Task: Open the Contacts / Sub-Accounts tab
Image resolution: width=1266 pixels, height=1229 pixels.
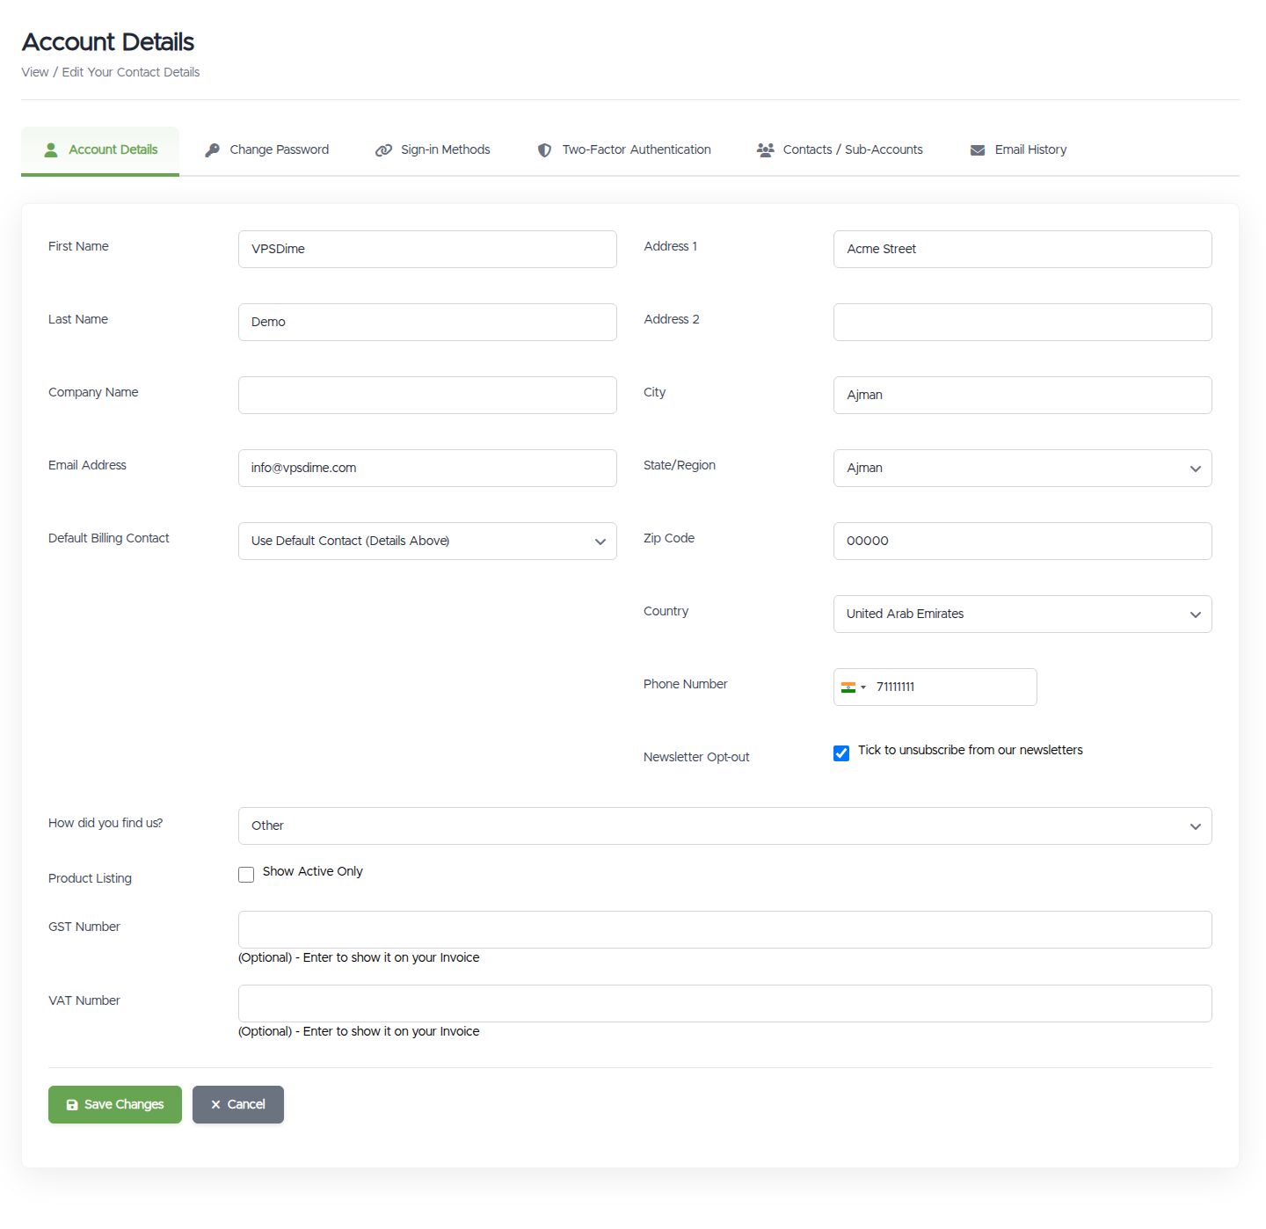Action: pyautogui.click(x=840, y=150)
